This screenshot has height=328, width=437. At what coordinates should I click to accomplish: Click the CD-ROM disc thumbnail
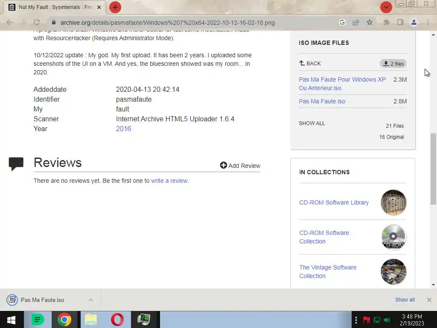click(393, 237)
